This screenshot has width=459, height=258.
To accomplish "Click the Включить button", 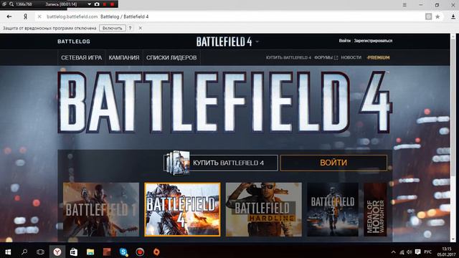I will coord(113,28).
